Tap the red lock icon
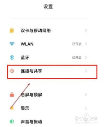 tap(12, 95)
